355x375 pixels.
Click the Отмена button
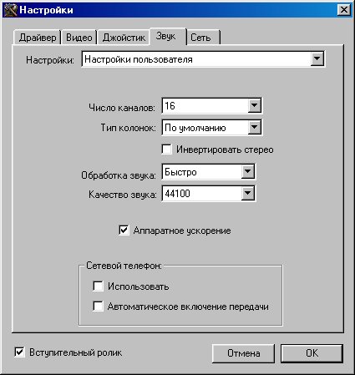point(243,353)
